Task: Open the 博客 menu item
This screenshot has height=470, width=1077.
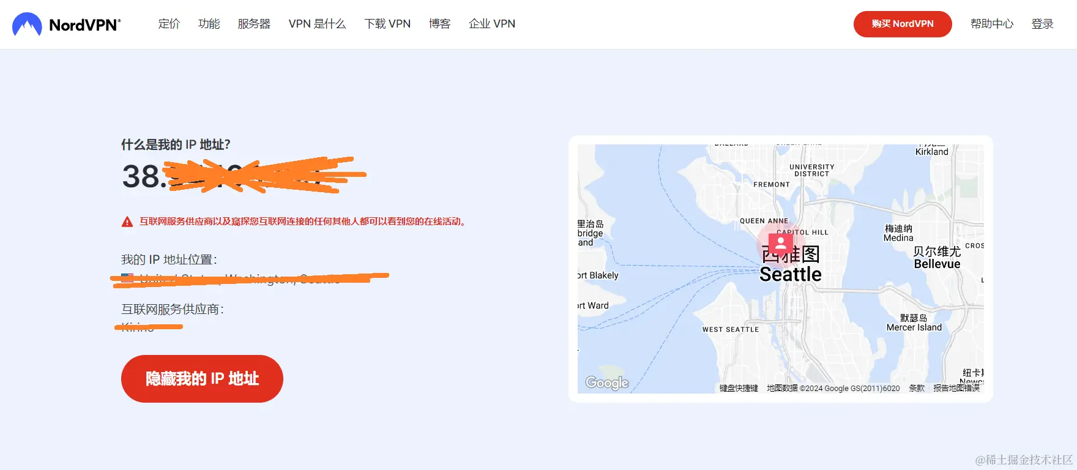Action: [x=440, y=24]
